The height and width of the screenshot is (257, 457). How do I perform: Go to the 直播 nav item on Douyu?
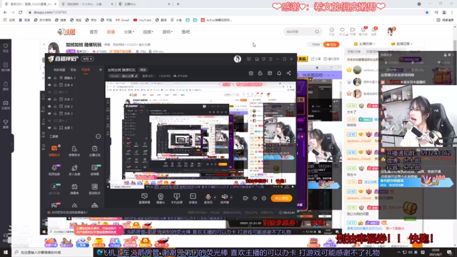coord(111,32)
